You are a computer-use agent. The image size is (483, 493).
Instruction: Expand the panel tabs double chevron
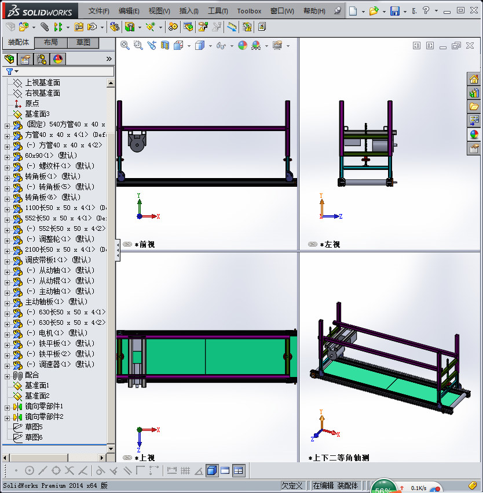(109, 59)
